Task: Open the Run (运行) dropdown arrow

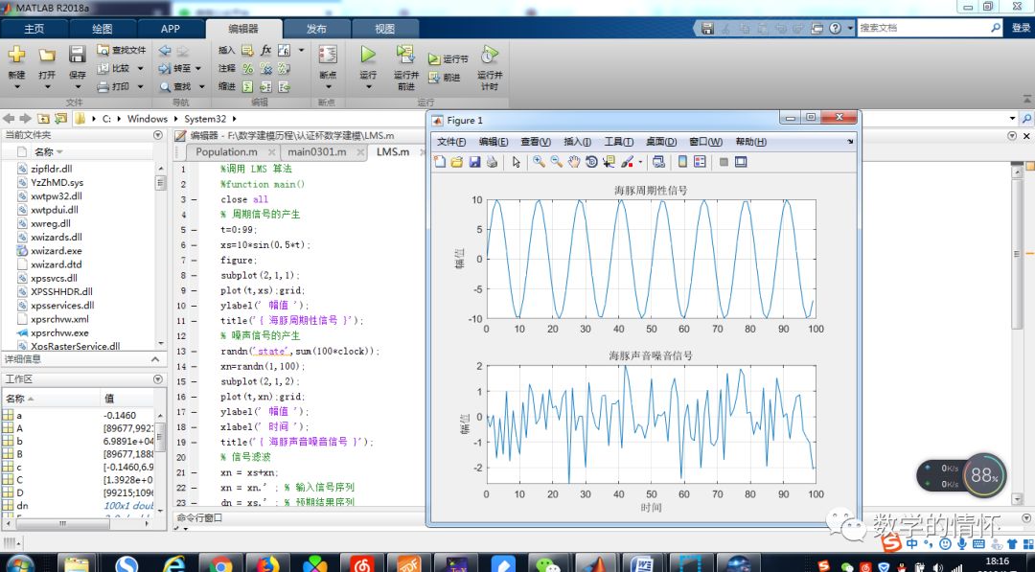Action: [x=368, y=86]
